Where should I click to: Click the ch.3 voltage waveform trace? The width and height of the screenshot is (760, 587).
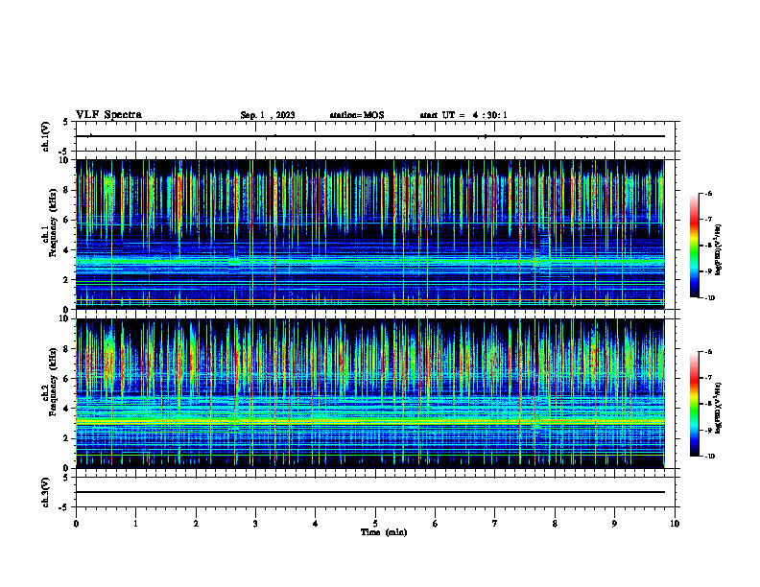click(x=369, y=492)
